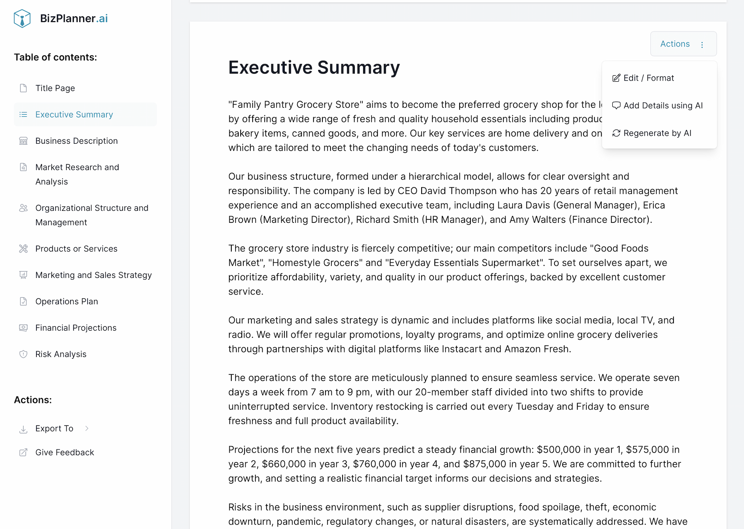Open the Executive Summary section

(x=74, y=115)
